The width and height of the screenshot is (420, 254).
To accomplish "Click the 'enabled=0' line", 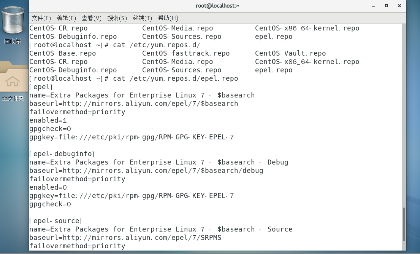I will pyautogui.click(x=48, y=187).
